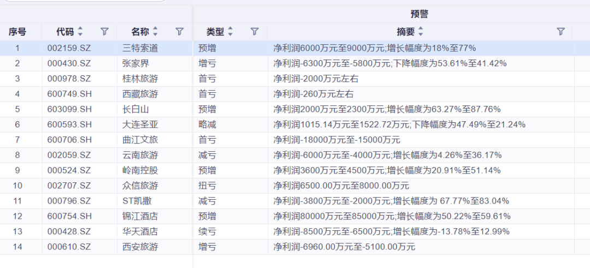Click the 摘要 header label
Image resolution: width=590 pixels, height=268 pixels.
(405, 32)
